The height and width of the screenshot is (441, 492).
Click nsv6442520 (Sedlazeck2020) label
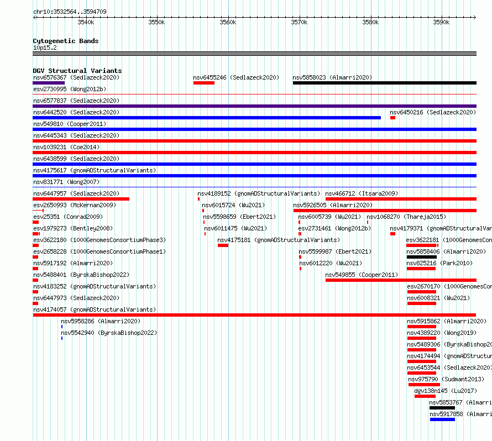[x=76, y=112]
